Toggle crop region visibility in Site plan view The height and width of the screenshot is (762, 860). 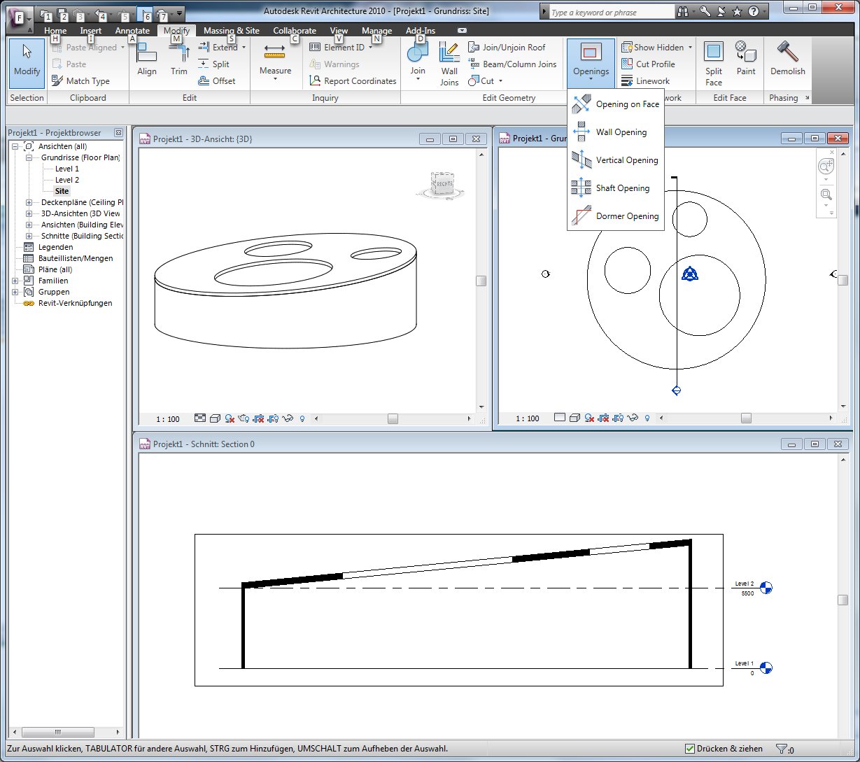click(619, 418)
